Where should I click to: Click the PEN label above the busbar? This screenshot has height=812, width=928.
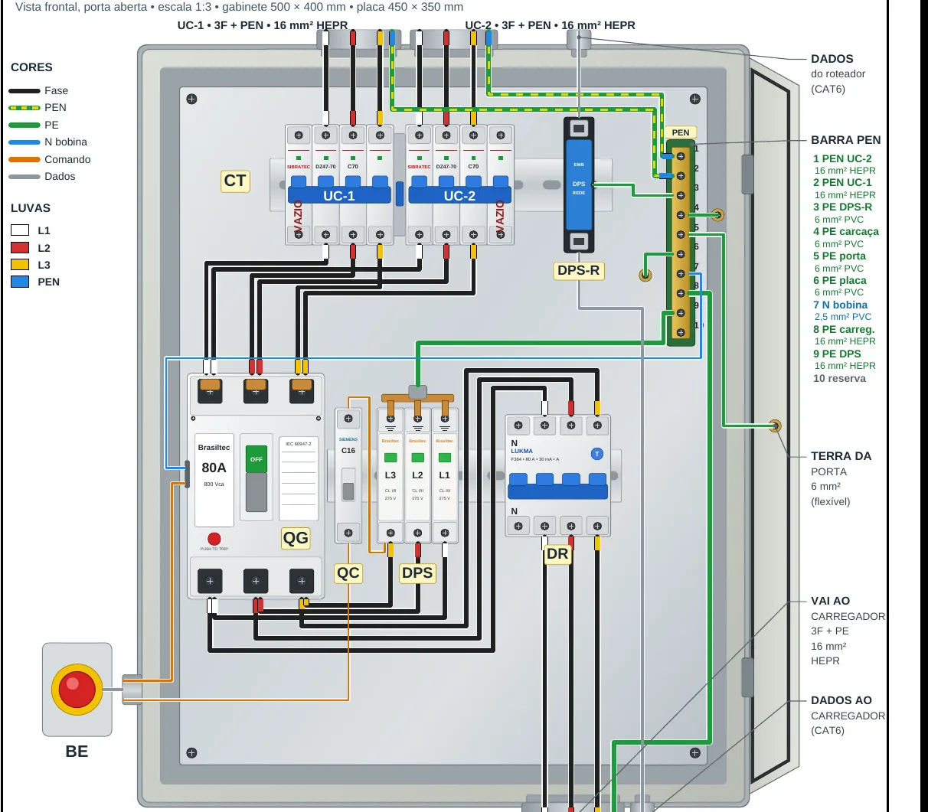pos(681,132)
